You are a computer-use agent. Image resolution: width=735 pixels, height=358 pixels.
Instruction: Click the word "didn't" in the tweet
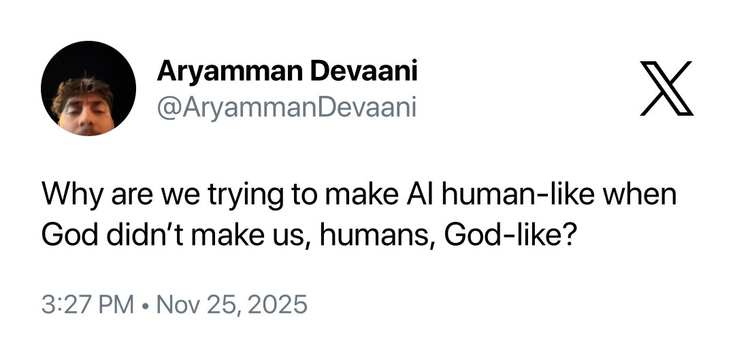pos(154,235)
